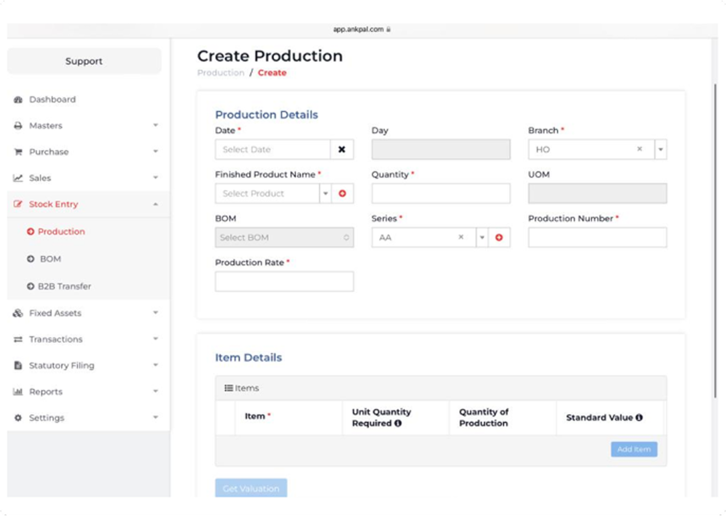Click info icon next to Unit Quantity Required

tap(398, 423)
